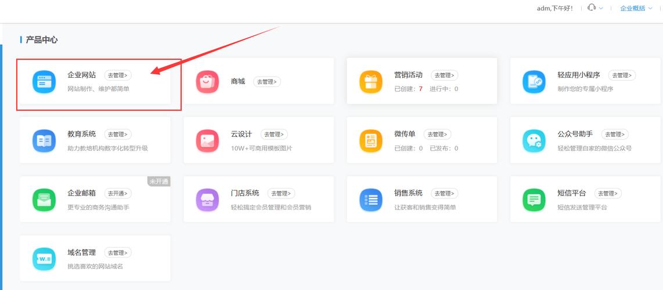Click the 门店系统 storefront icon

[x=207, y=200]
